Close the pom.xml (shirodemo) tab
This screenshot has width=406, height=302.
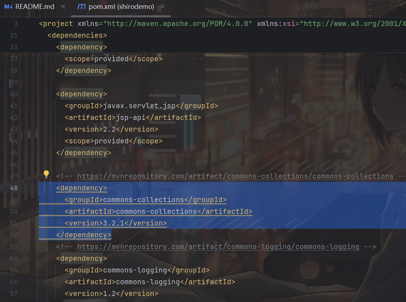[162, 6]
